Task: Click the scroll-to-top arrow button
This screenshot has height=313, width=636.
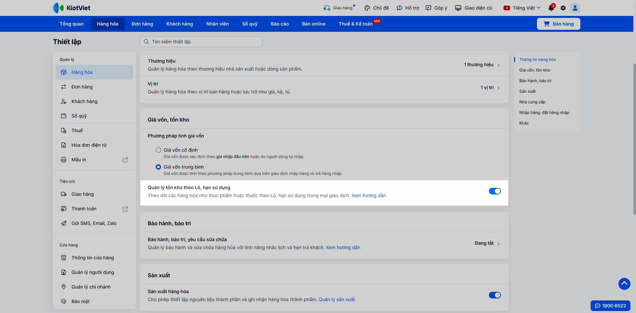Action: coord(624,284)
